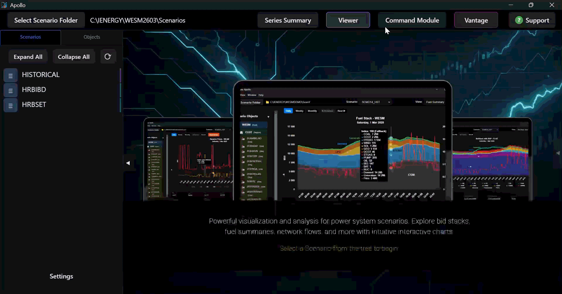Open the HRBSET scenario menu icon
Image resolution: width=562 pixels, height=294 pixels.
(x=11, y=105)
